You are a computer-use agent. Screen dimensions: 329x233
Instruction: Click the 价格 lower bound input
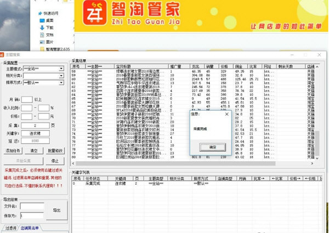click(27, 116)
